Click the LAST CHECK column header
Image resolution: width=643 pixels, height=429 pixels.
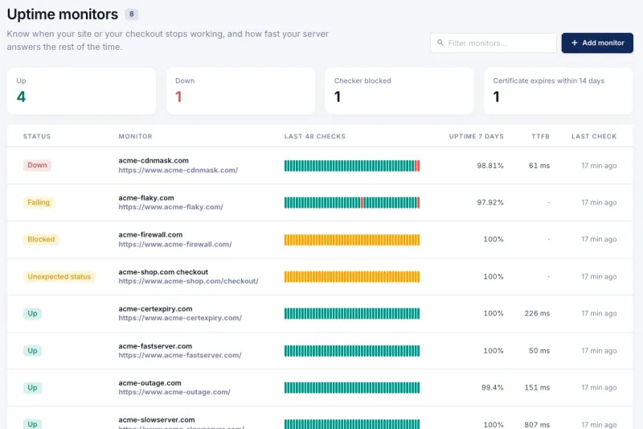pos(594,136)
